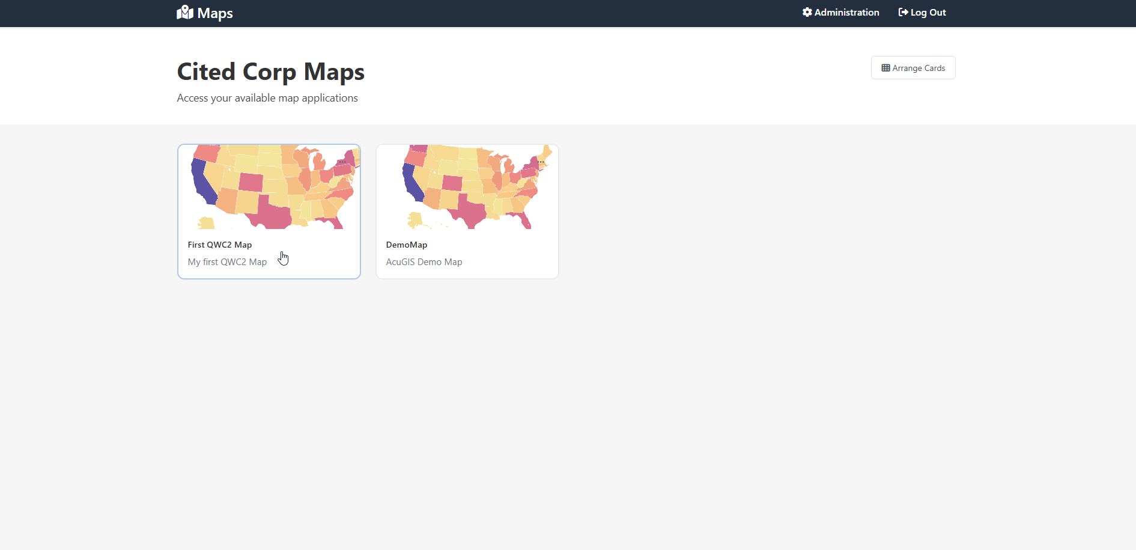Click the Administration gear icon
The image size is (1136, 550).
click(807, 13)
